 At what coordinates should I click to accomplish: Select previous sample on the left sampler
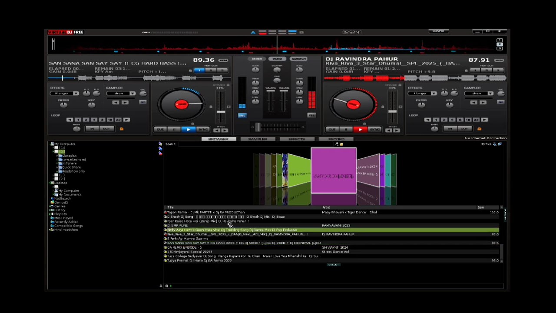point(116,103)
